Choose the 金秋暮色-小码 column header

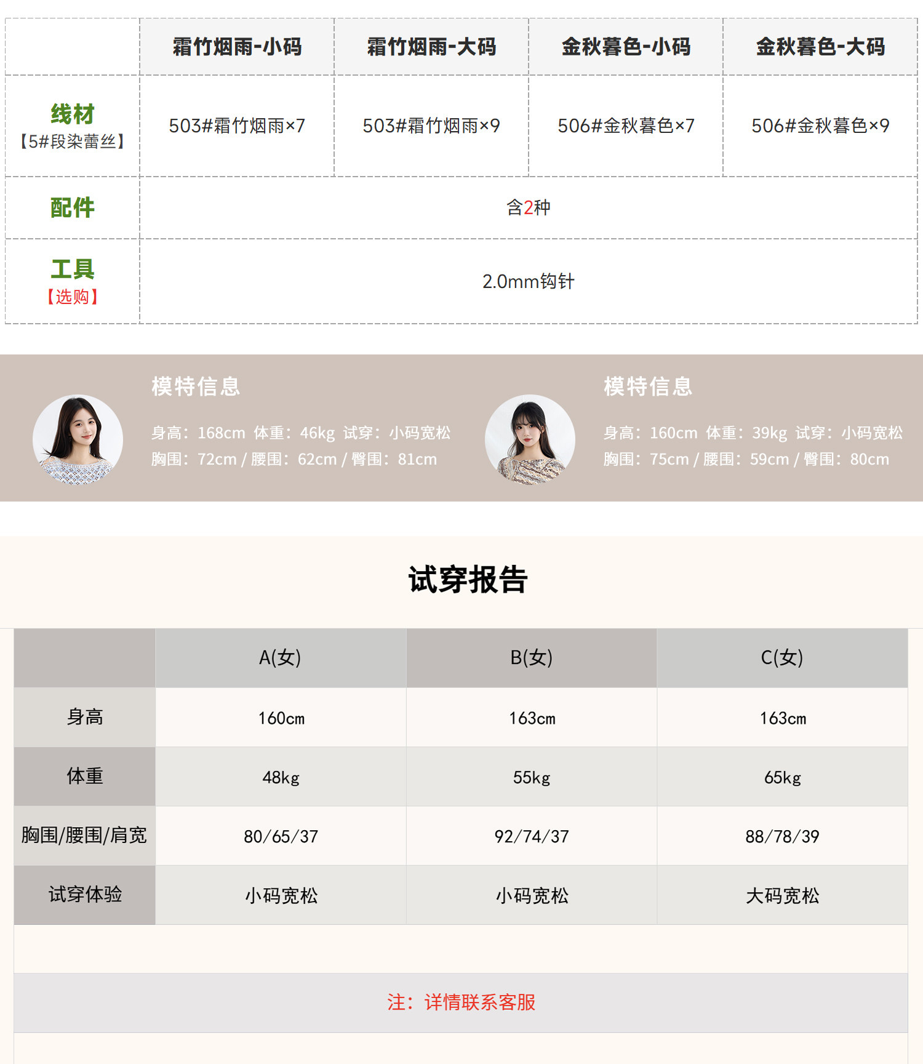pyautogui.click(x=626, y=47)
